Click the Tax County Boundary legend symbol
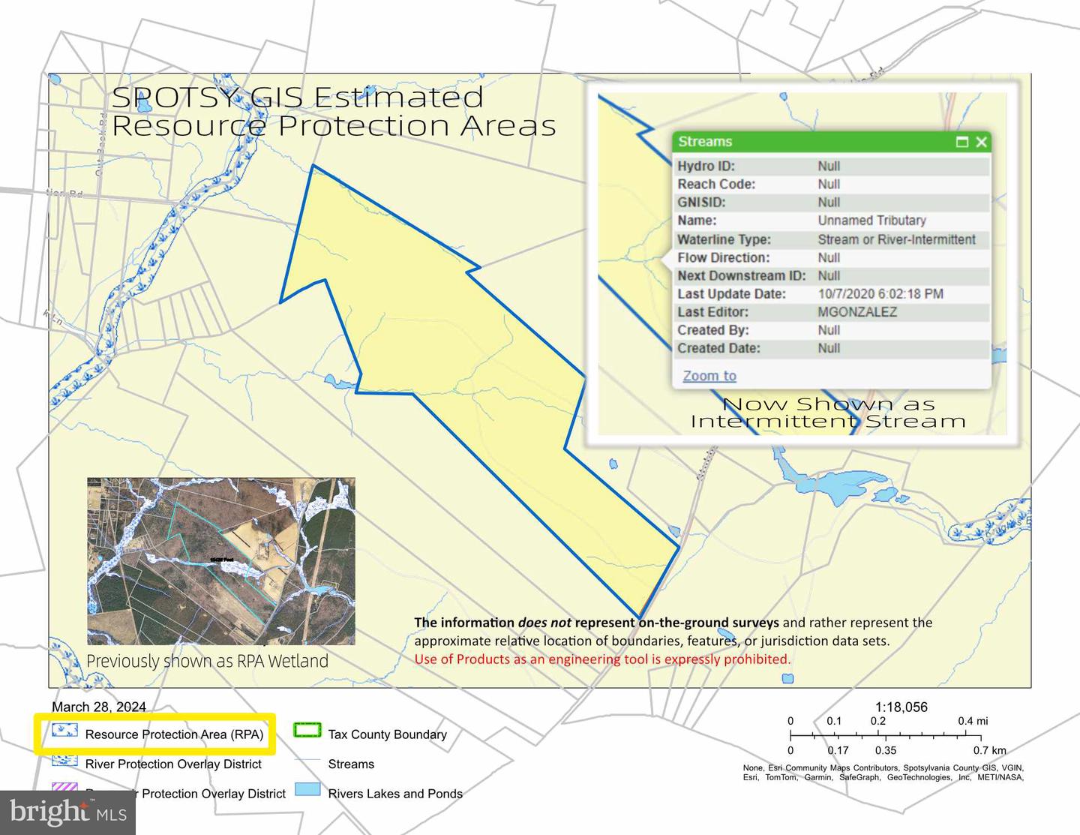Image resolution: width=1080 pixels, height=835 pixels. coord(307,731)
